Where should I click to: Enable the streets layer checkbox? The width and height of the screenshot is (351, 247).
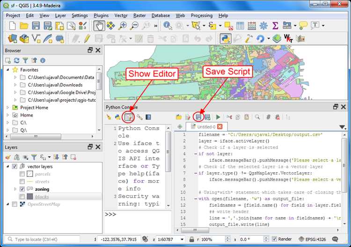22,182
